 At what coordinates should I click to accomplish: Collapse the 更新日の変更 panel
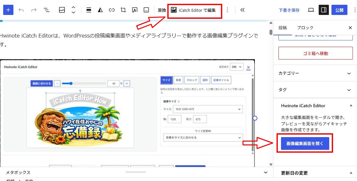pos(351,173)
